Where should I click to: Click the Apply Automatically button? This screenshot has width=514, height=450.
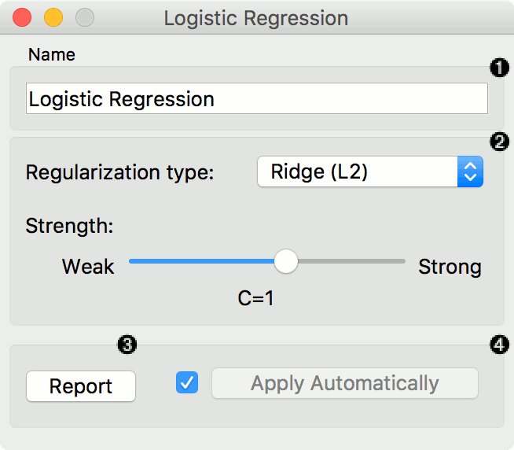[344, 384]
